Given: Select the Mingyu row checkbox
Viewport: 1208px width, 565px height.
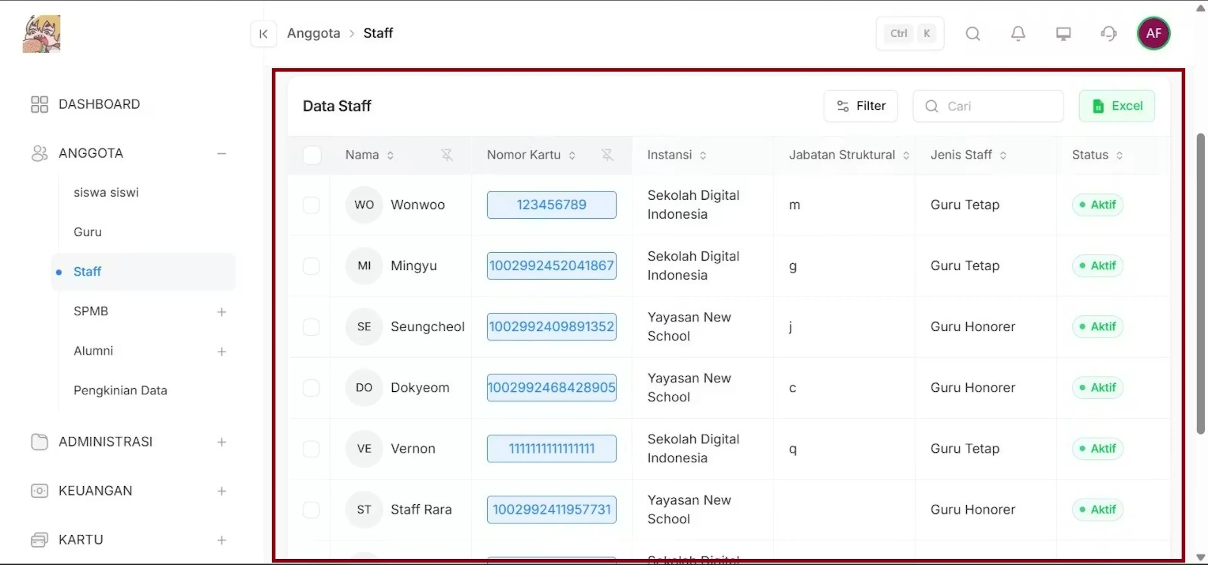Looking at the screenshot, I should point(311,266).
